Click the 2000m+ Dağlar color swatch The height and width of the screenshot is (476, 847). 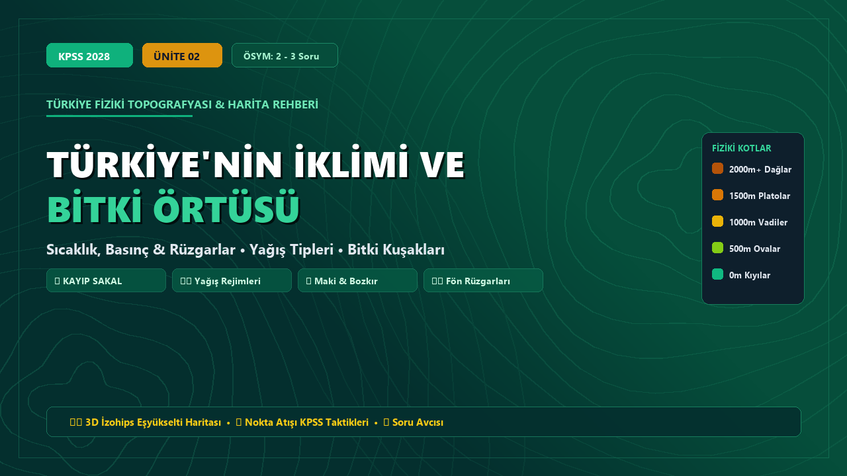(717, 169)
